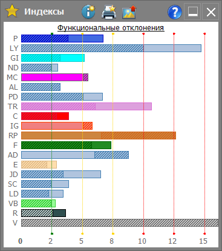Click the picture export icon
Screen dimensions: 222x251
[129, 12]
